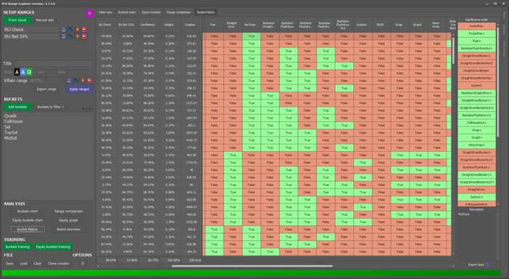Select PocketPair- in Significance order
The image size is (509, 279).
click(x=476, y=26)
